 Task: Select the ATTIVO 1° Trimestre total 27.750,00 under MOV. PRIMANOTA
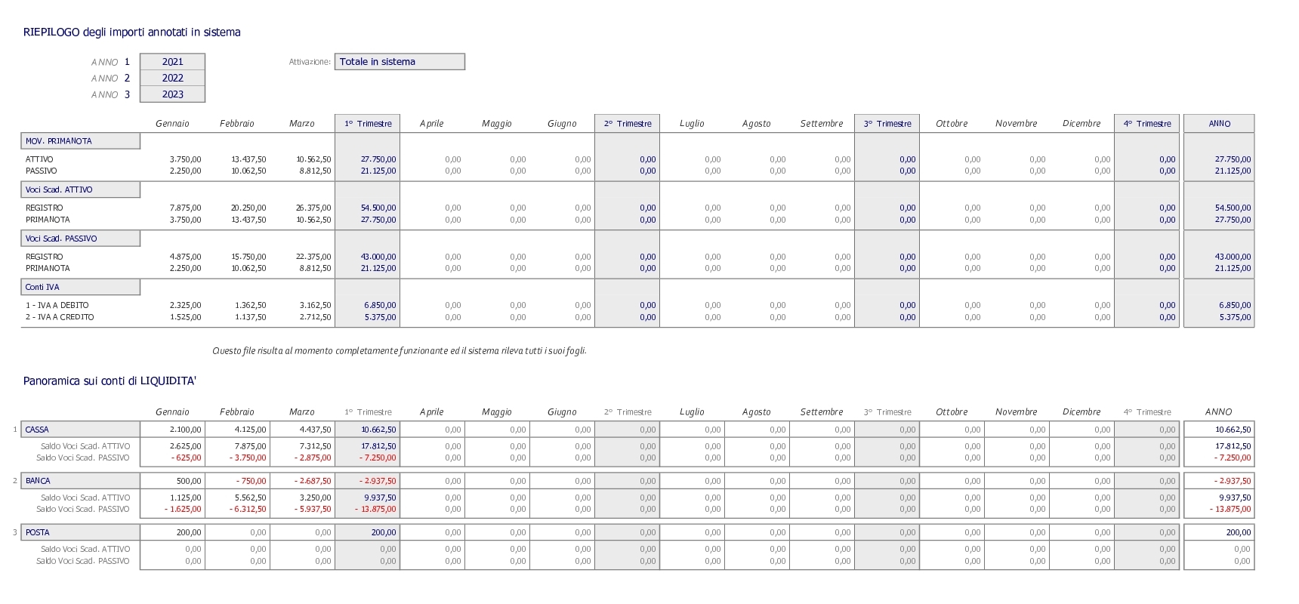(x=378, y=159)
